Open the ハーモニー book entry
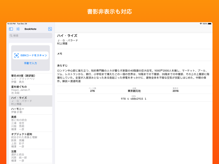 30,110
